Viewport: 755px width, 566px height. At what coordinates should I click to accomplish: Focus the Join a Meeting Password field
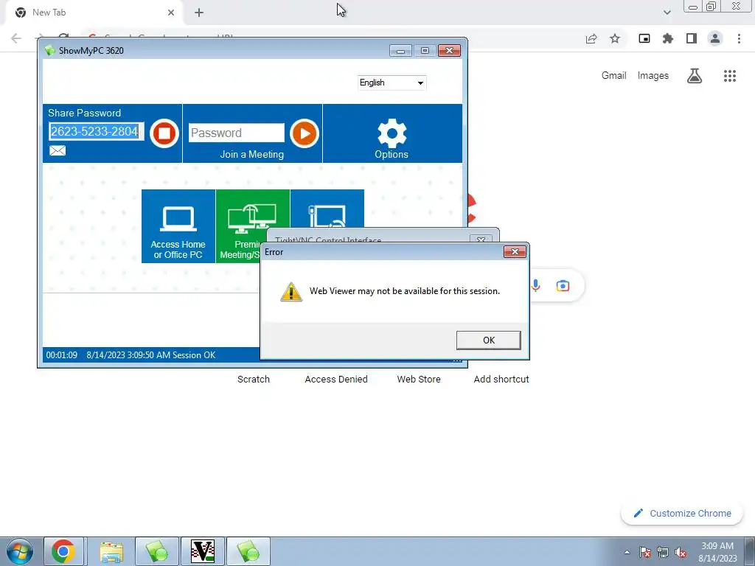tap(237, 133)
